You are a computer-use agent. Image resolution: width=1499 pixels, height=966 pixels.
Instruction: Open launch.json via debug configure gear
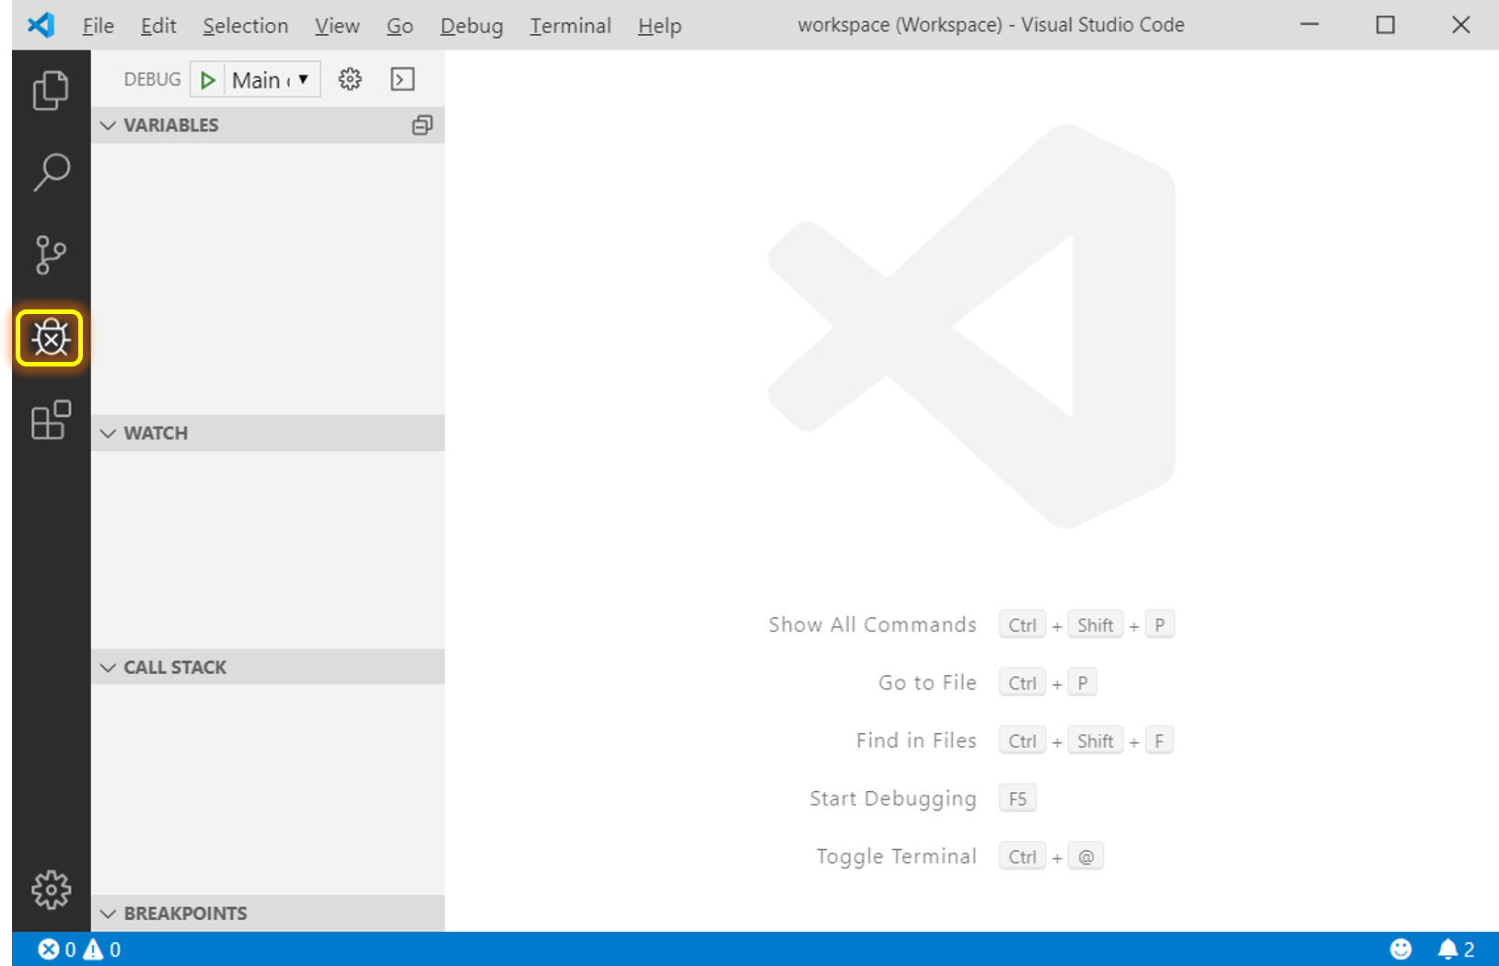click(350, 79)
